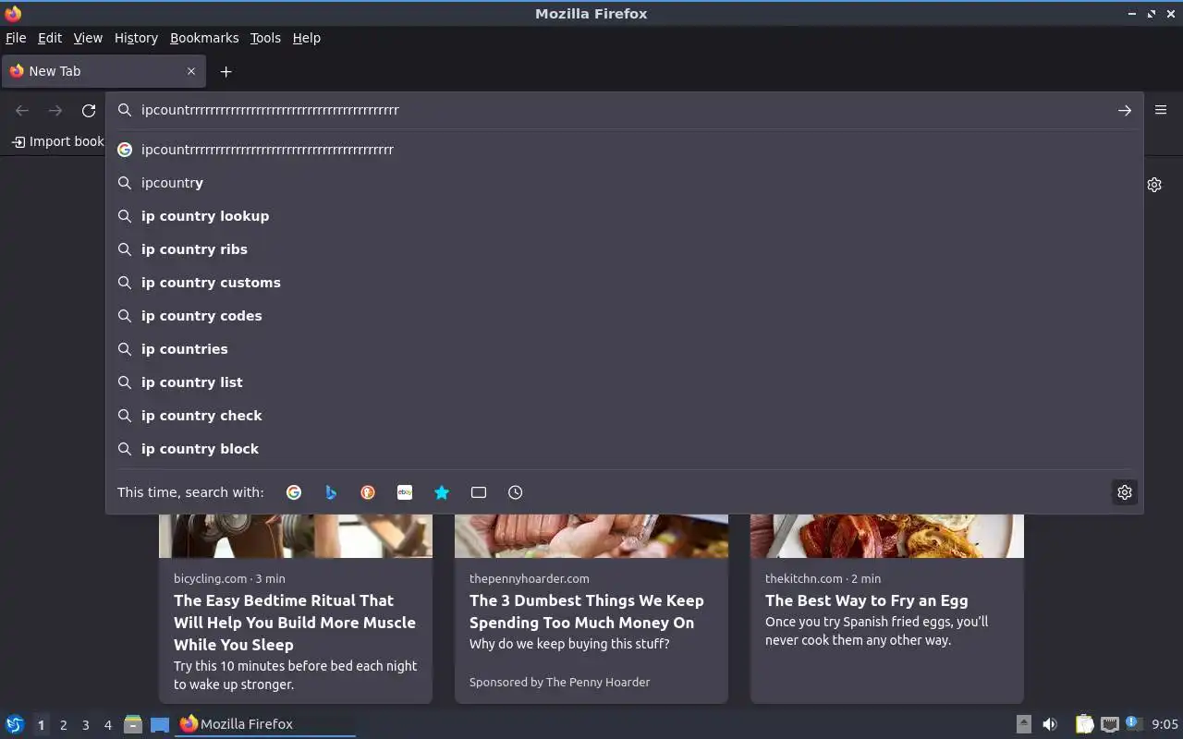Choose 'ip country codes' suggestion

point(625,316)
